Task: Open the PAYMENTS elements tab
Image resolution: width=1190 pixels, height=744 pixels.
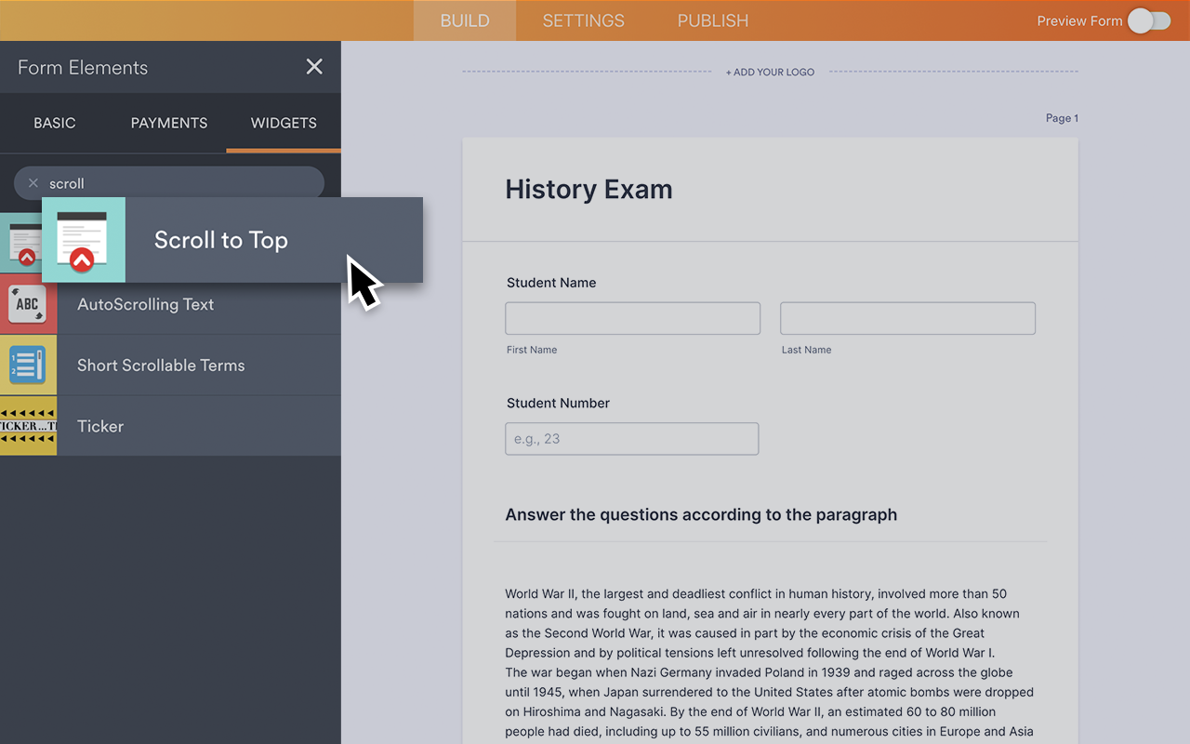Action: click(x=169, y=123)
